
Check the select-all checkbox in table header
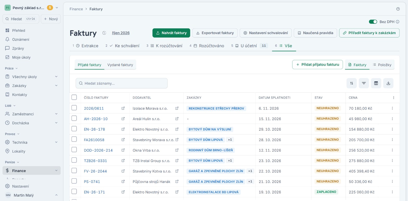(x=74, y=97)
